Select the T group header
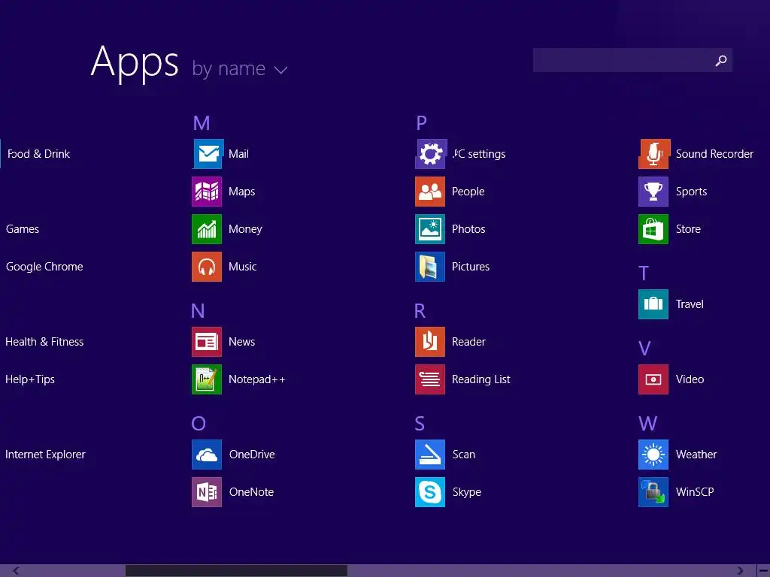This screenshot has height=577, width=770. click(x=644, y=273)
